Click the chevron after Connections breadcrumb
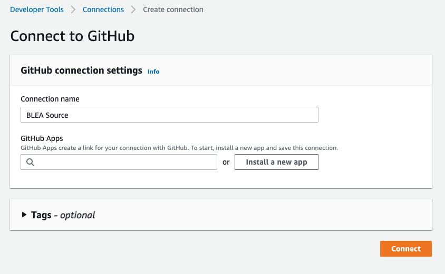The width and height of the screenshot is (445, 274). coord(133,9)
